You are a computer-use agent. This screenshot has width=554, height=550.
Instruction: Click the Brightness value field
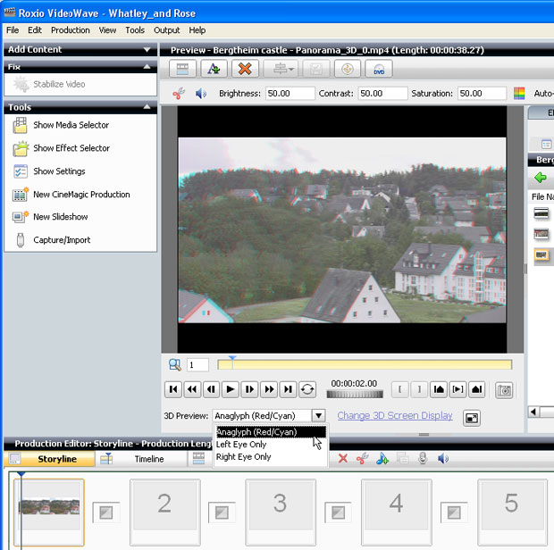coord(290,94)
